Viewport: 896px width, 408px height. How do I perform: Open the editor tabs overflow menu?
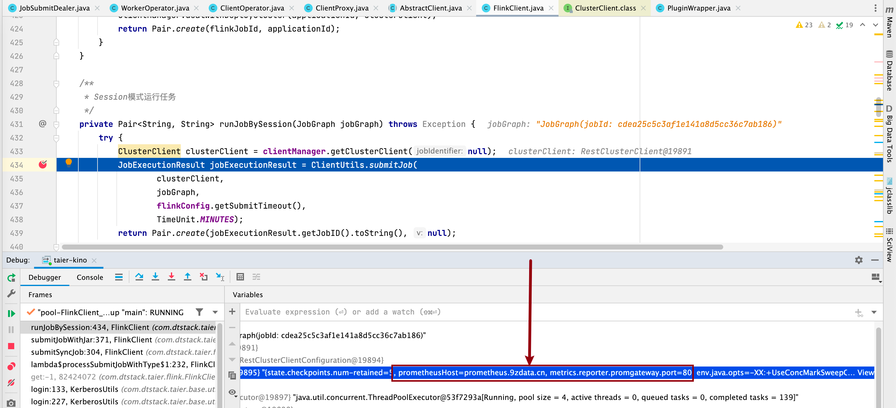point(876,8)
